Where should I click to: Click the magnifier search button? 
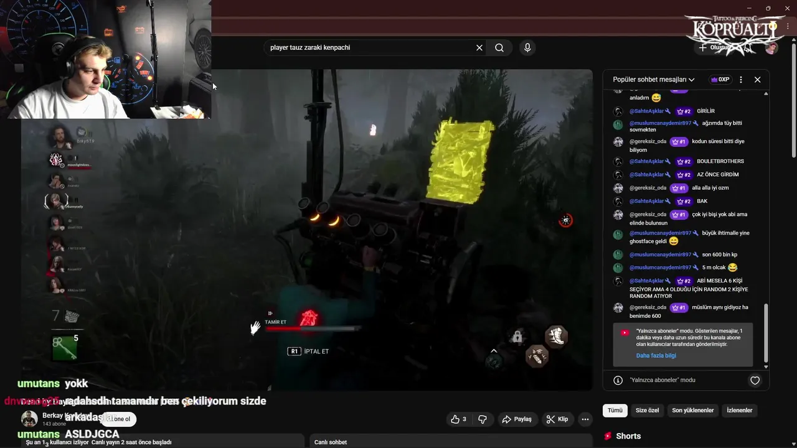tap(499, 48)
